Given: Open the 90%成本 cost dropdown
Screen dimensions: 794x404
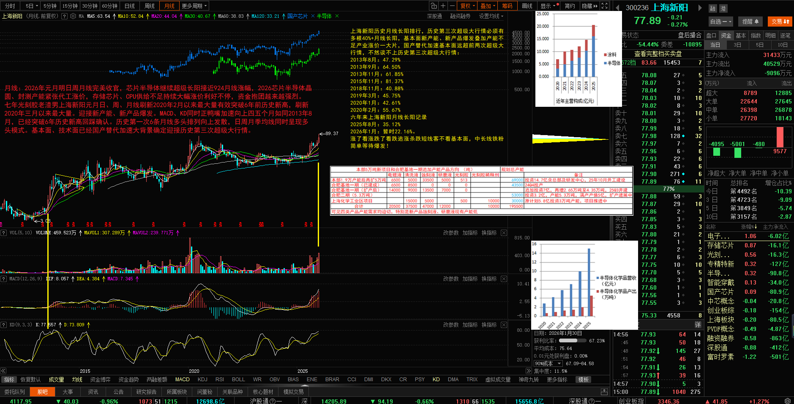Looking at the screenshot, I should click(x=548, y=363).
